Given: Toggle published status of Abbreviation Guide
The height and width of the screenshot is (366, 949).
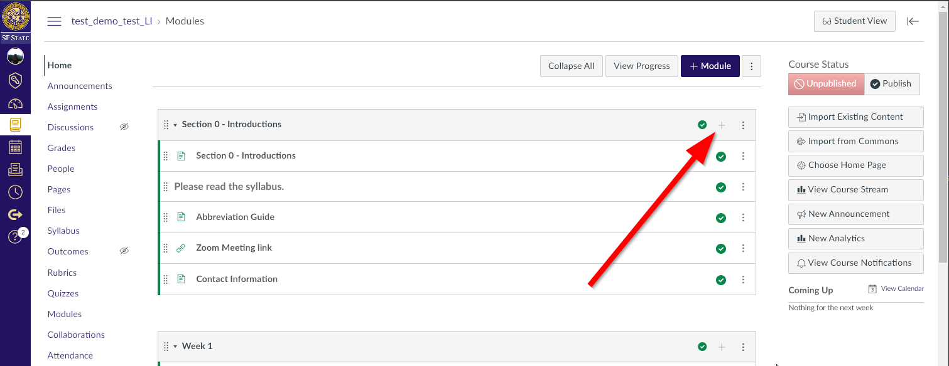Looking at the screenshot, I should point(720,217).
